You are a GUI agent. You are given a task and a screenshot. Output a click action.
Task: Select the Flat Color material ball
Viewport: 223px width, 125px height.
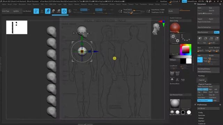[x=189, y=112]
